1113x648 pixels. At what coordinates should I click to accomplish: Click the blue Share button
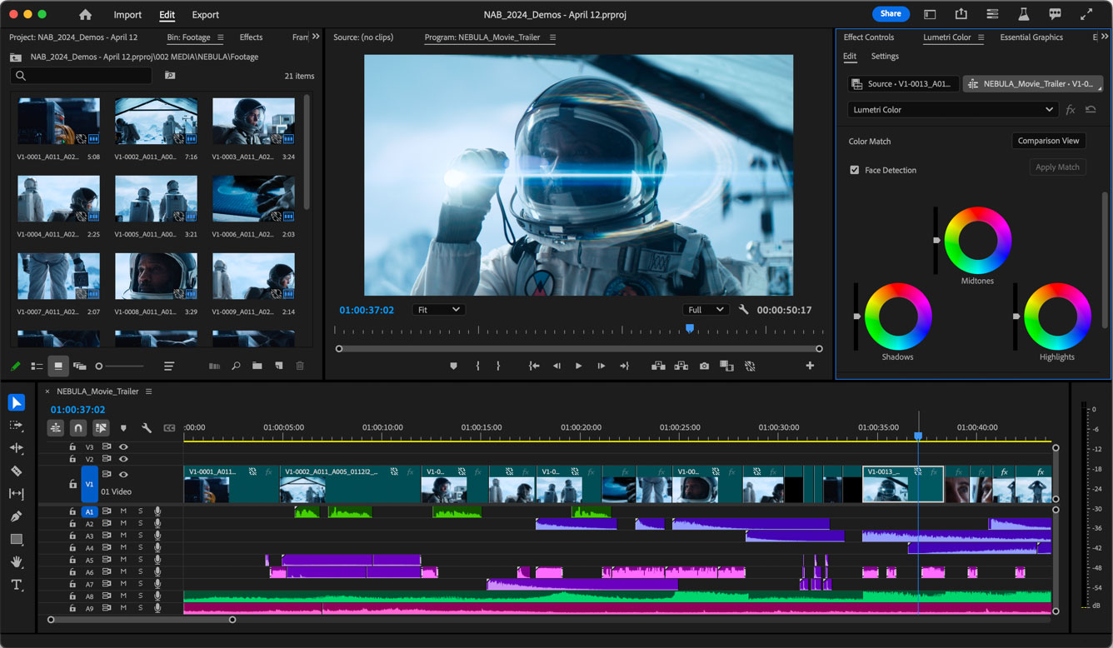coord(891,14)
